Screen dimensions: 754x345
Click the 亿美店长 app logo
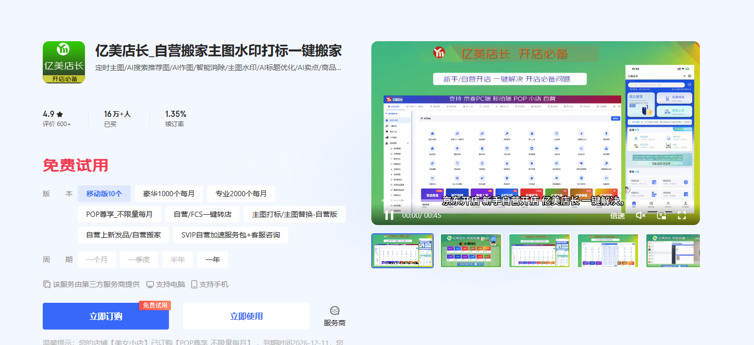(x=64, y=62)
